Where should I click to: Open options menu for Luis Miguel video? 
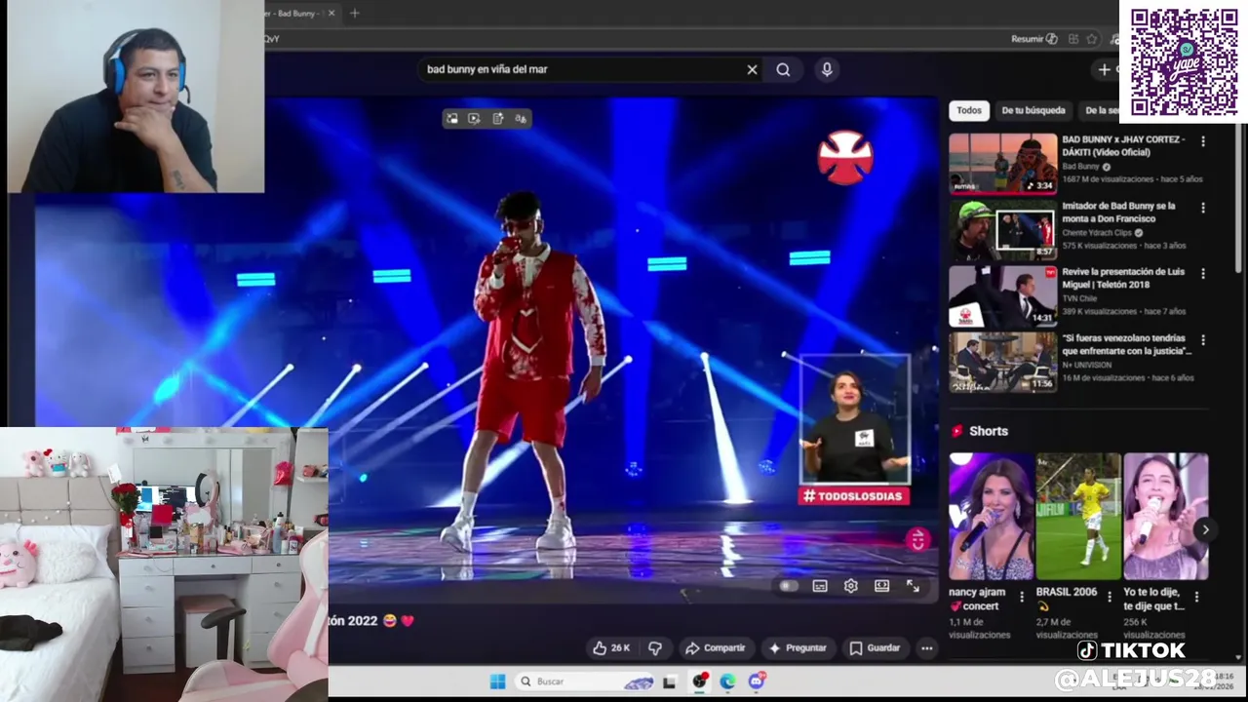(x=1202, y=274)
